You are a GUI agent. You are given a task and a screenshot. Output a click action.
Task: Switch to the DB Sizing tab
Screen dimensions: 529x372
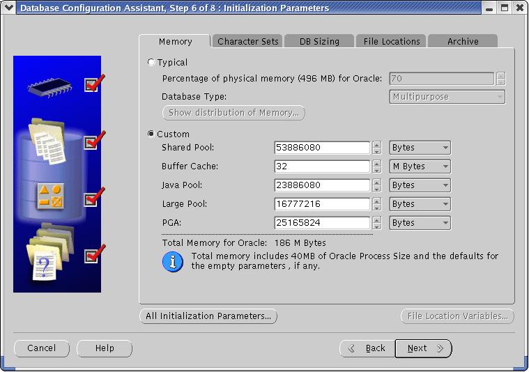tap(319, 41)
